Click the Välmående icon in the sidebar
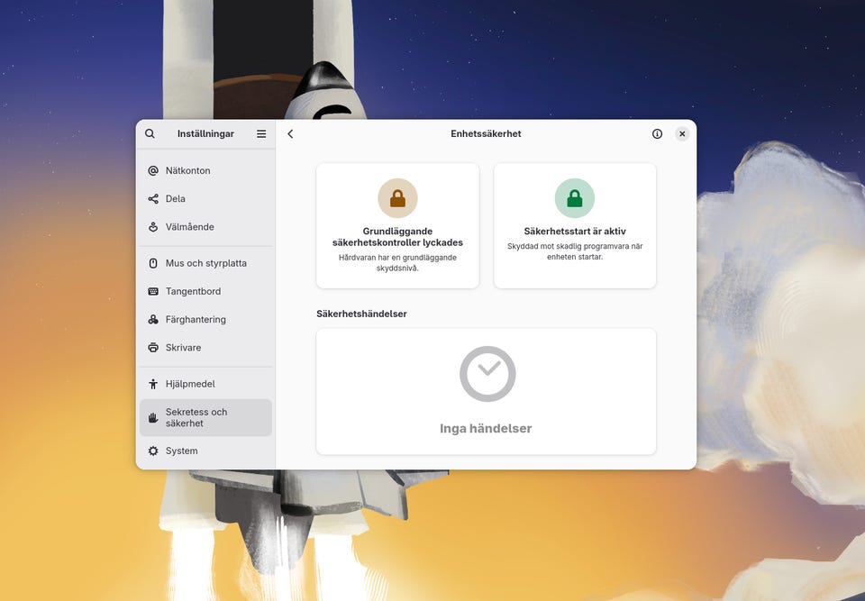The image size is (865, 601). (x=153, y=227)
